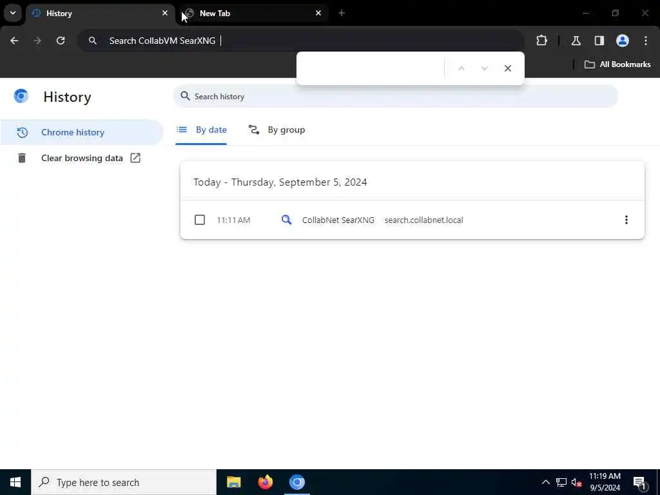Jump to previous find result
660x495 pixels.
click(x=461, y=68)
